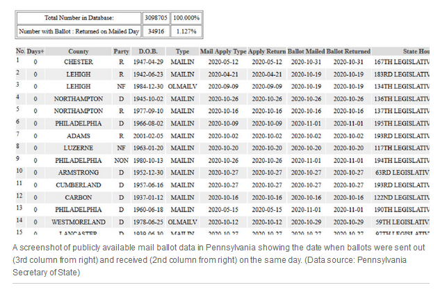Select the 1.127% percentage cell
447x292 pixels.
click(186, 31)
